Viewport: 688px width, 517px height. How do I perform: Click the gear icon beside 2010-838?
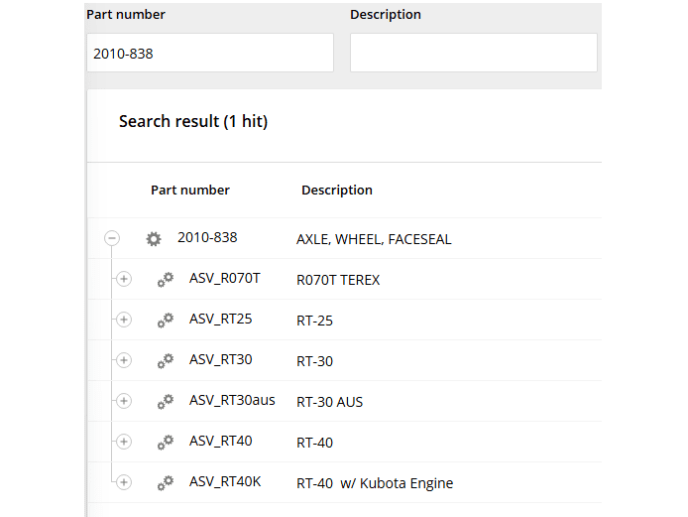(154, 239)
